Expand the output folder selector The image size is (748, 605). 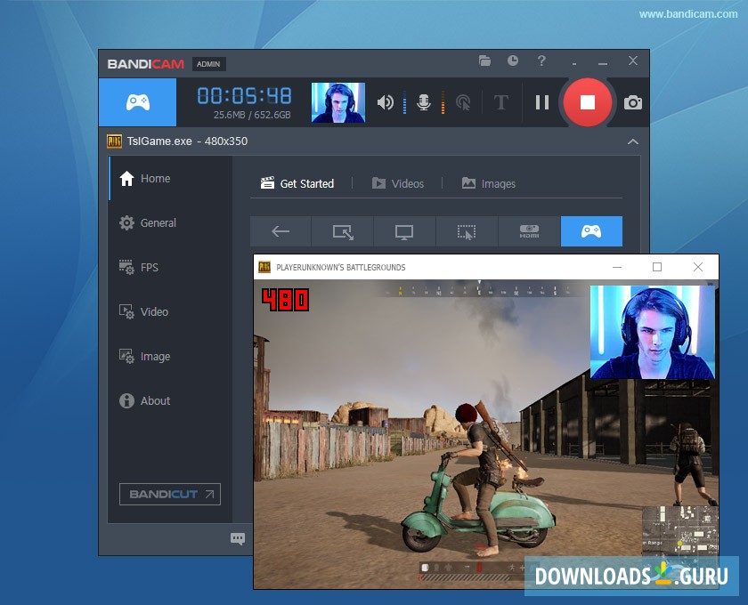(484, 61)
